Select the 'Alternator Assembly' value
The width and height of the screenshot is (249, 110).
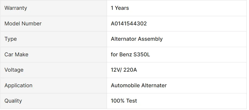(x=137, y=39)
